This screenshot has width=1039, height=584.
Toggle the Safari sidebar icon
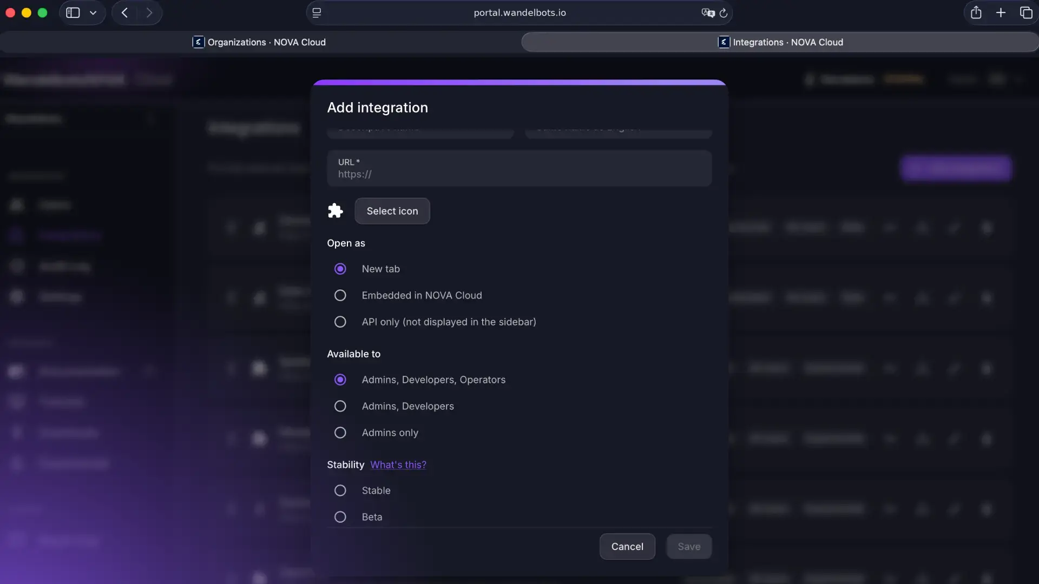[73, 12]
